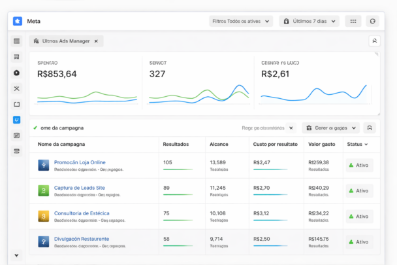Open the Últimos 7 dias date dropdown
Image resolution: width=397 pixels, height=265 pixels.
[309, 21]
